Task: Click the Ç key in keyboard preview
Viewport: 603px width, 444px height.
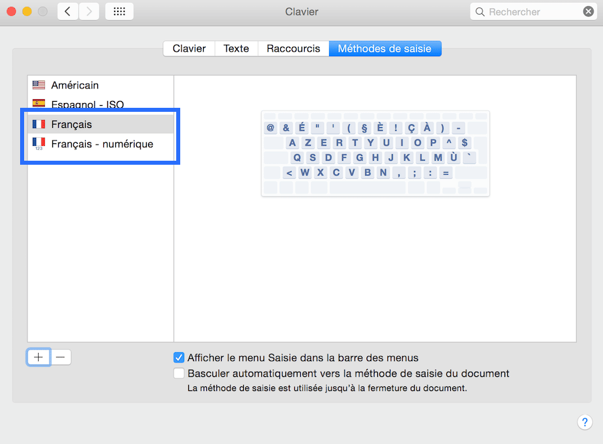Action: pyautogui.click(x=411, y=128)
